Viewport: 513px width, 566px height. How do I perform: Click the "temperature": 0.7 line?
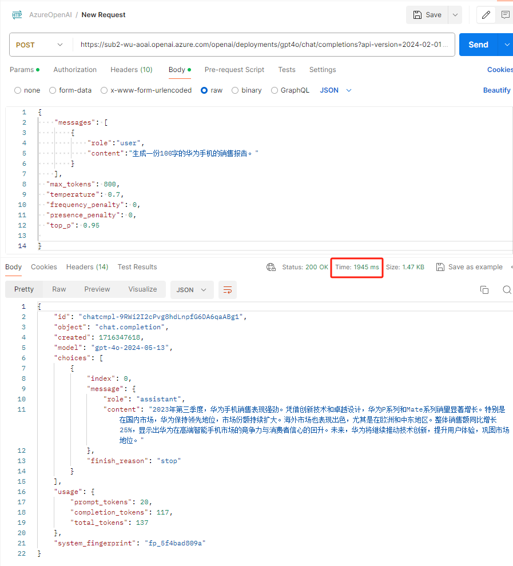[85, 194]
